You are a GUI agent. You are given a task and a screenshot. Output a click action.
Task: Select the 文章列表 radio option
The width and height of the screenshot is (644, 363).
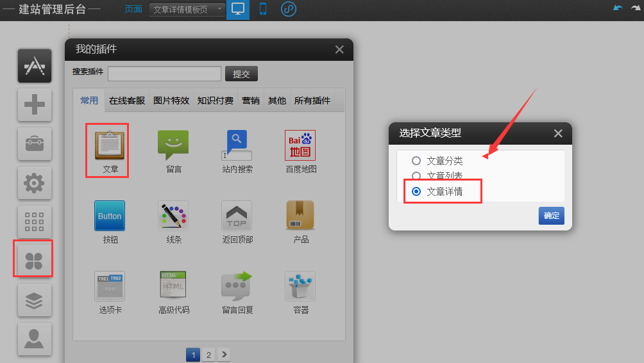point(416,175)
